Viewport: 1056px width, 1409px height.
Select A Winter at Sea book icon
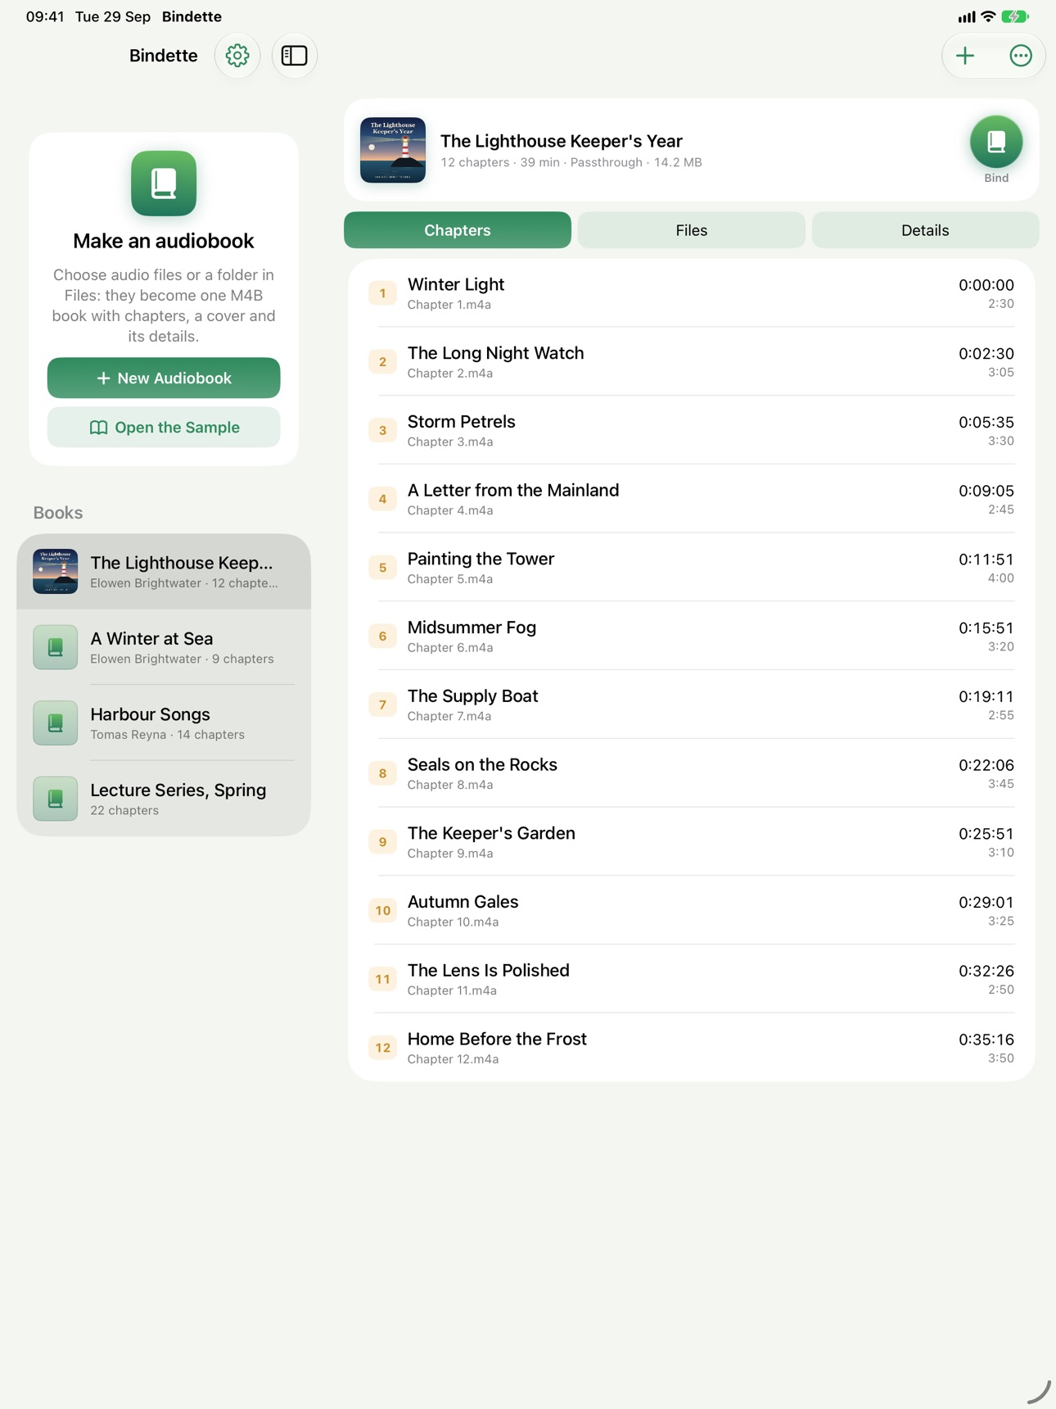[x=56, y=647]
